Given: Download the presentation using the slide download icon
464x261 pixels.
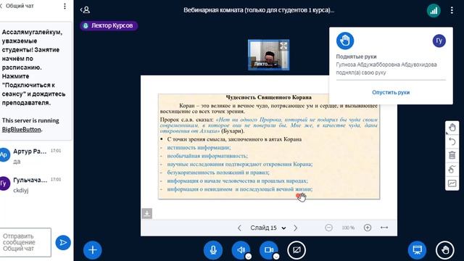Looking at the screenshot, I should 146,213.
